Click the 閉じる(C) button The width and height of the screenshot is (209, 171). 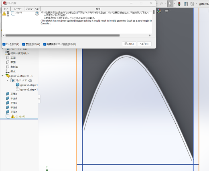click(129, 44)
